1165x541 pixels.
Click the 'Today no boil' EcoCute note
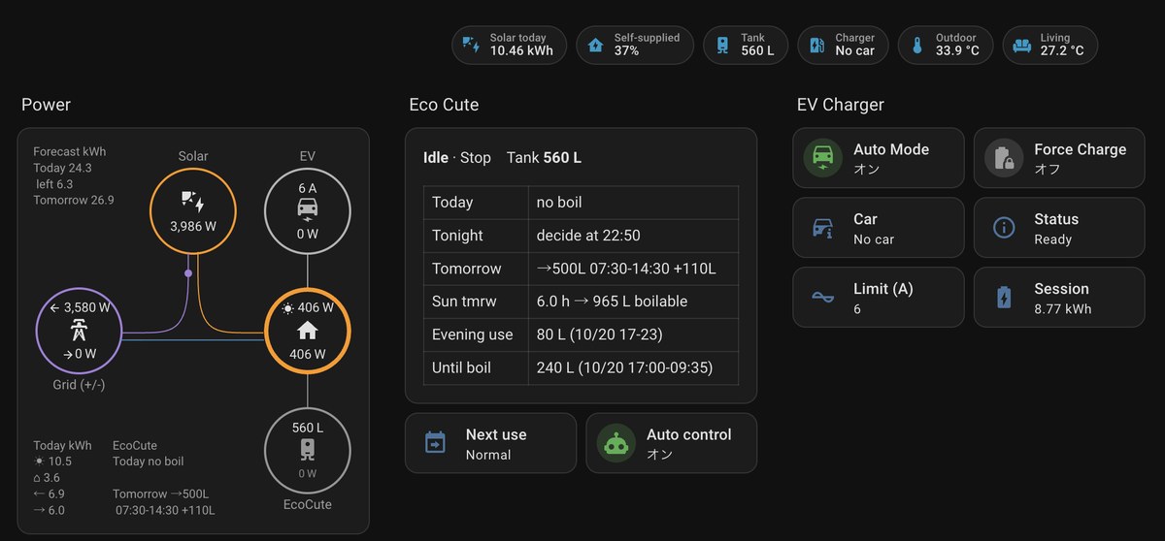tap(148, 461)
